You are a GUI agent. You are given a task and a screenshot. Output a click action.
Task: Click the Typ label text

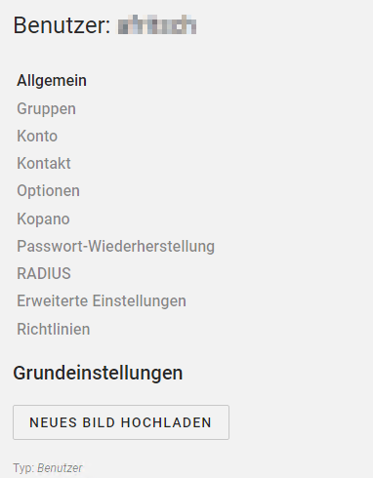[23, 468]
